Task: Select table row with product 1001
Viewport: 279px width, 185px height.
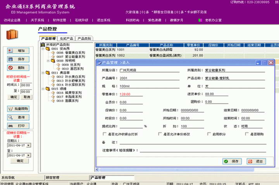Action: pos(187,50)
